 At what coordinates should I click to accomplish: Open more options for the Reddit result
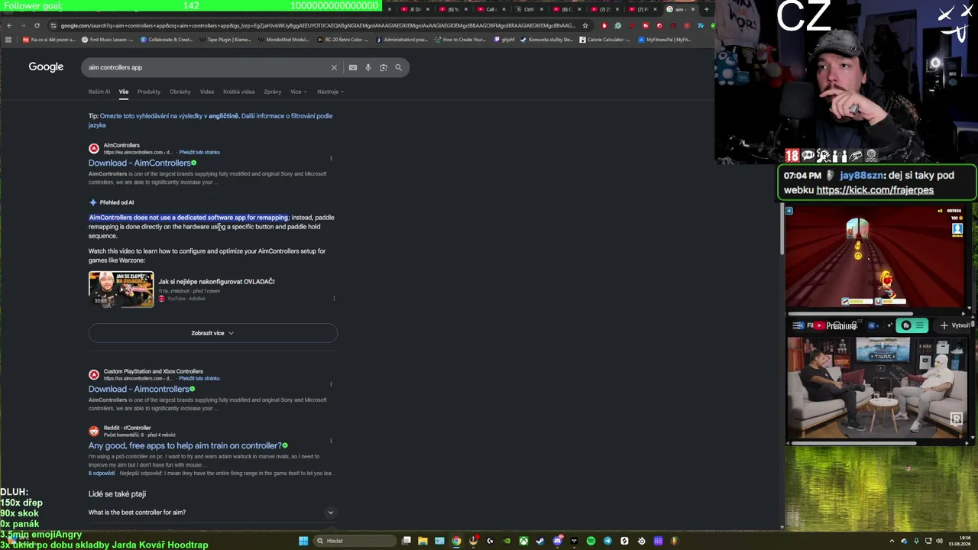click(x=331, y=441)
